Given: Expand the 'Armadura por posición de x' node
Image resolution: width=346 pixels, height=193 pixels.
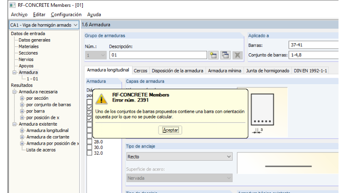Looking at the screenshot, I should [22, 143].
